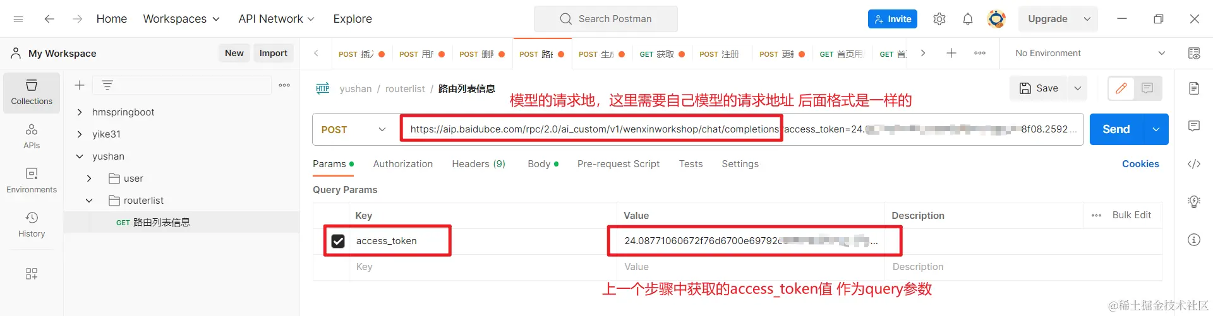Open related requests lightbulb icon
Image resolution: width=1213 pixels, height=316 pixels.
(1194, 202)
